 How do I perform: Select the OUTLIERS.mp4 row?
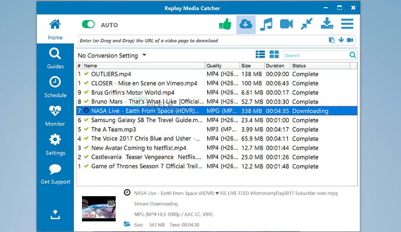pyautogui.click(x=217, y=74)
